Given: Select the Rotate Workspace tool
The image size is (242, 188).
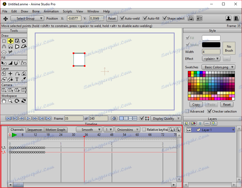Looking at the screenshot, I should point(17,101).
